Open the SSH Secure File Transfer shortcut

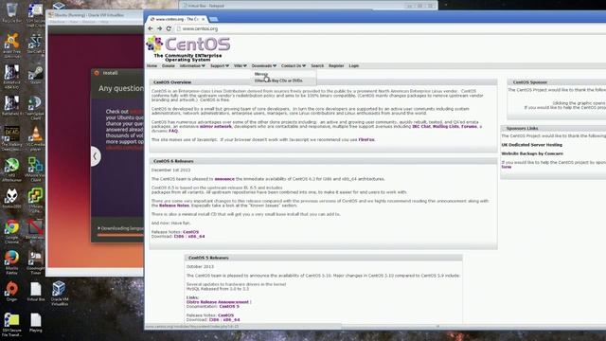click(x=12, y=325)
